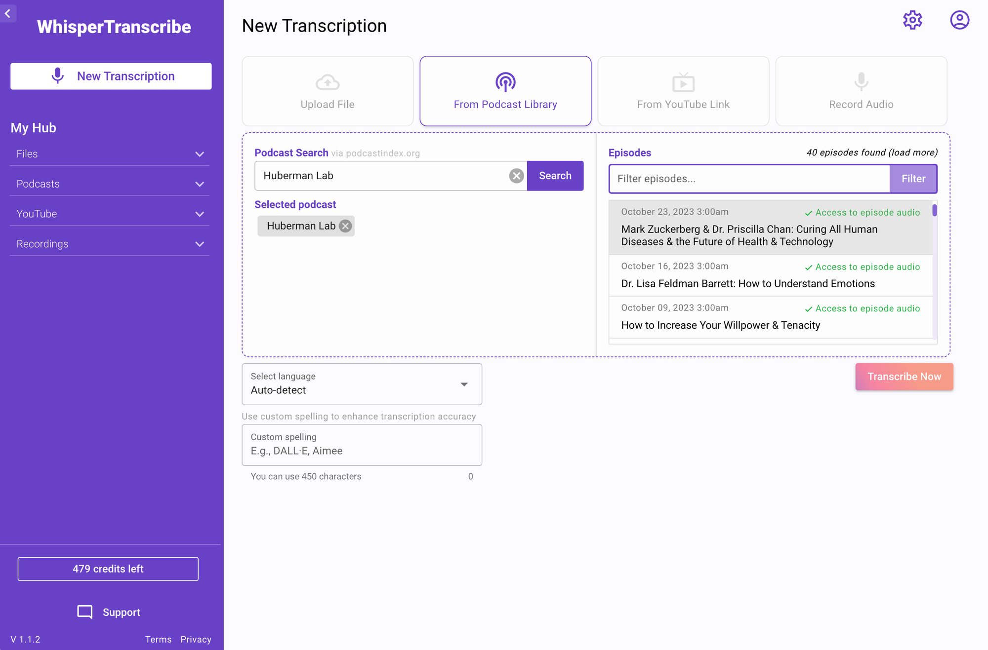Click the New Transcription sidebar button
The width and height of the screenshot is (988, 650).
[111, 76]
